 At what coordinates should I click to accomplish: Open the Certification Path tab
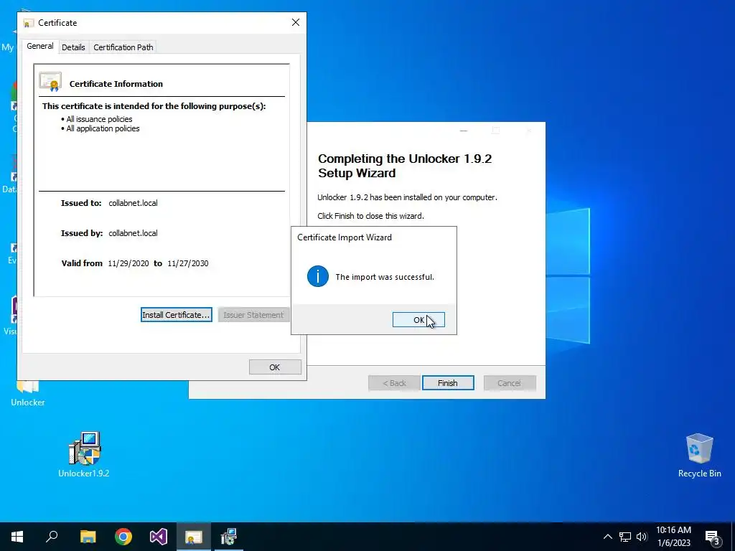tap(123, 47)
